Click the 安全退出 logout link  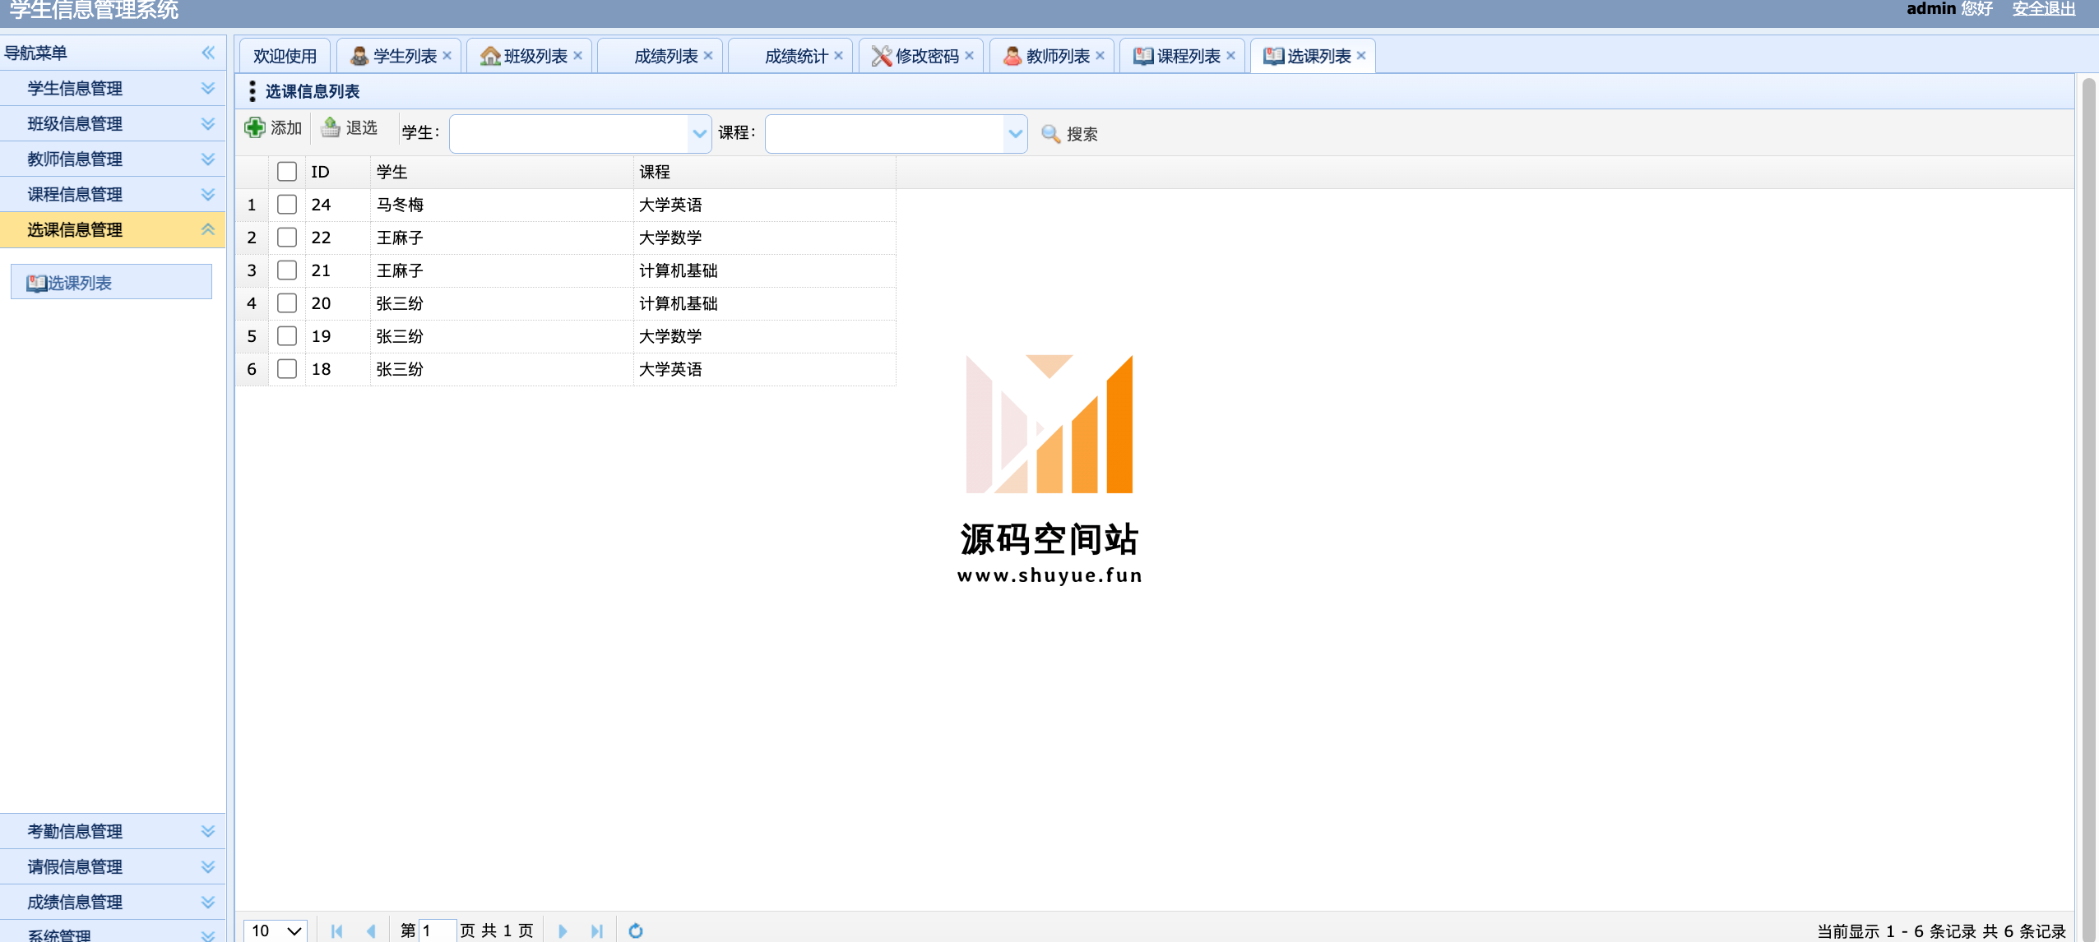[2044, 9]
